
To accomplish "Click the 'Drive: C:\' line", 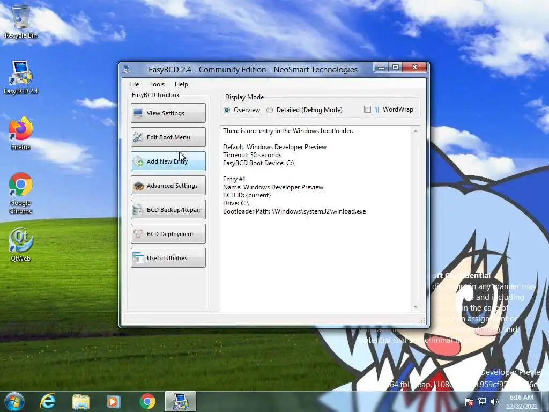I will point(236,203).
